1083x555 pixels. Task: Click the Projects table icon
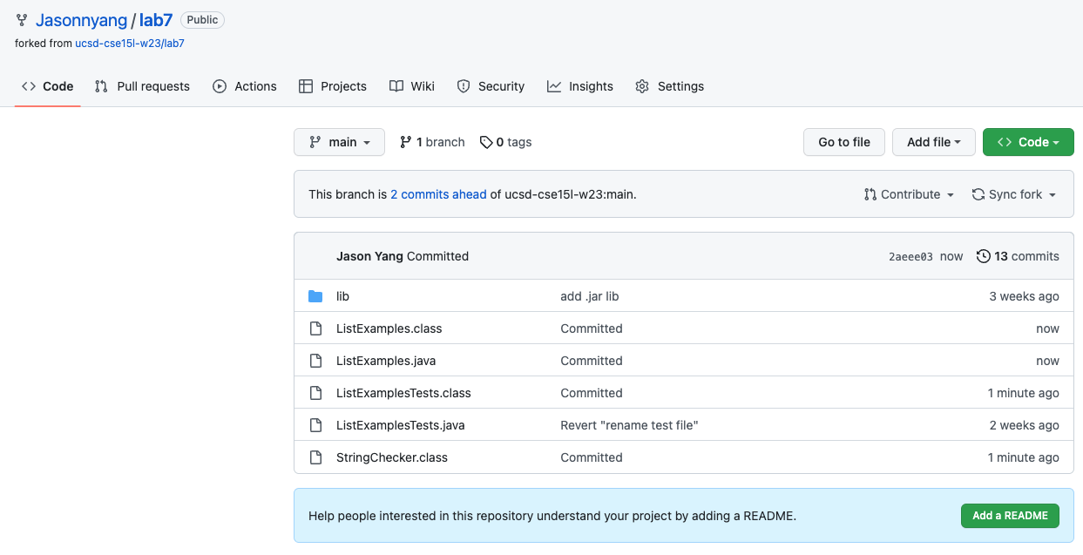(306, 86)
